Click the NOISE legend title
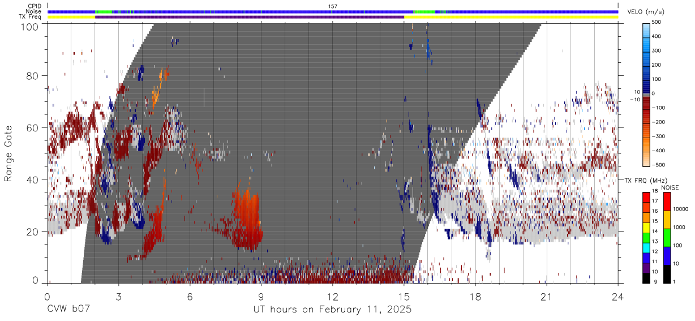 670,187
